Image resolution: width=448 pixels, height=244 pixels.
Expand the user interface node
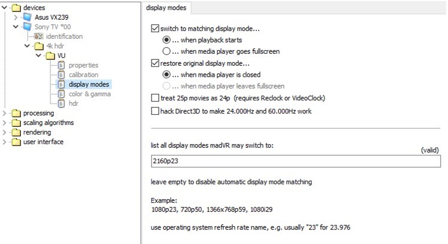click(4, 142)
